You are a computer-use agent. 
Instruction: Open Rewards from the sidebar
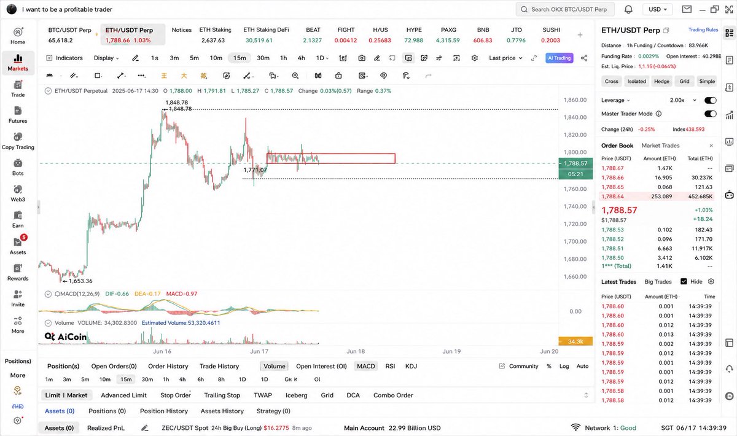18,272
